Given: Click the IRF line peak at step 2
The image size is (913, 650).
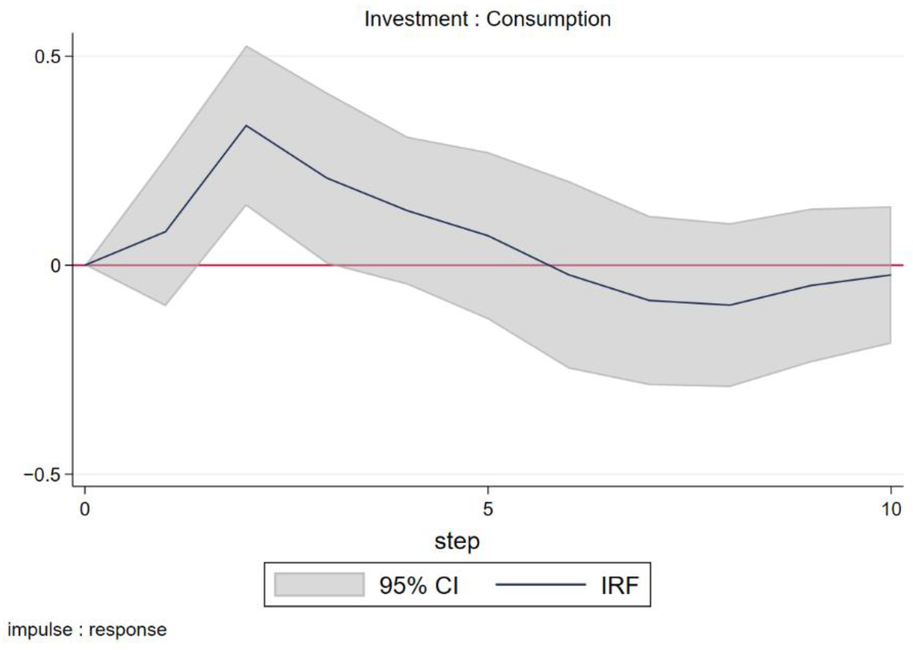Looking at the screenshot, I should pyautogui.click(x=246, y=126).
